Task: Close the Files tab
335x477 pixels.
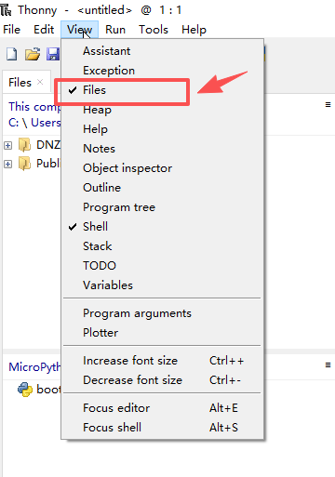Action: pos(40,82)
